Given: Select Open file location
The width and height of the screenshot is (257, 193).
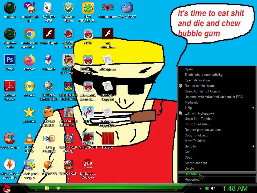Looking at the screenshot, I should (x=217, y=80).
